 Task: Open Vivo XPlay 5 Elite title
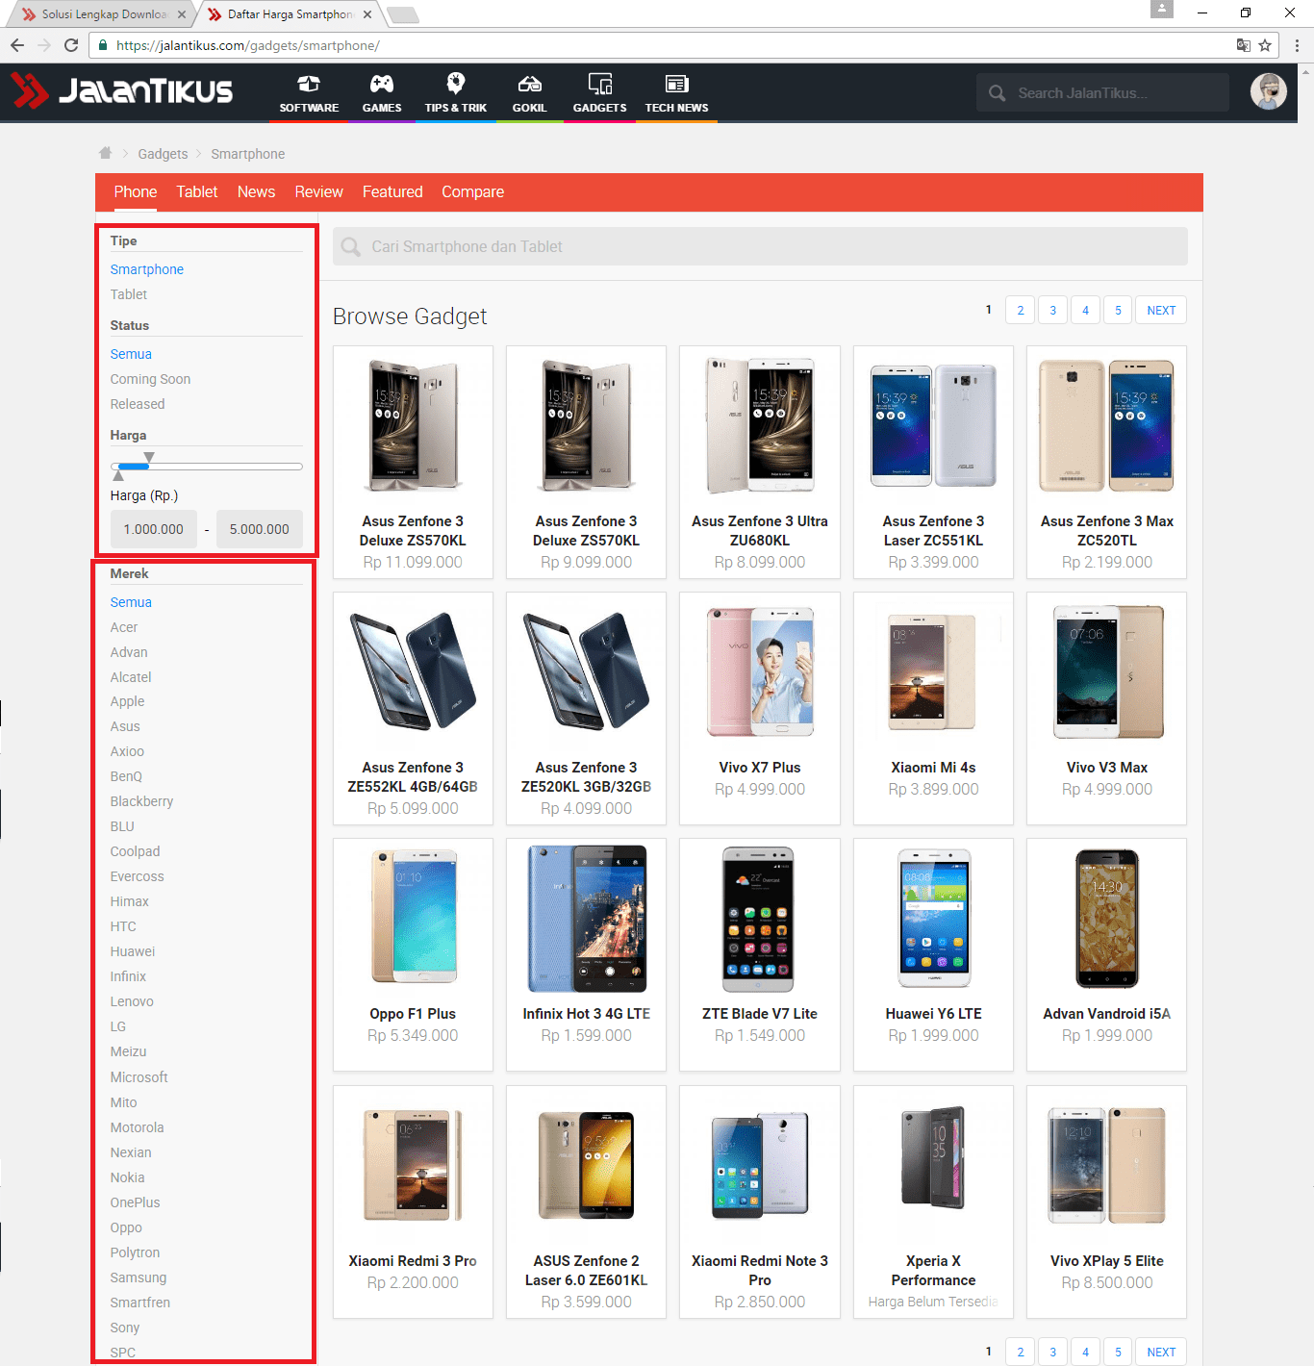click(1107, 1261)
